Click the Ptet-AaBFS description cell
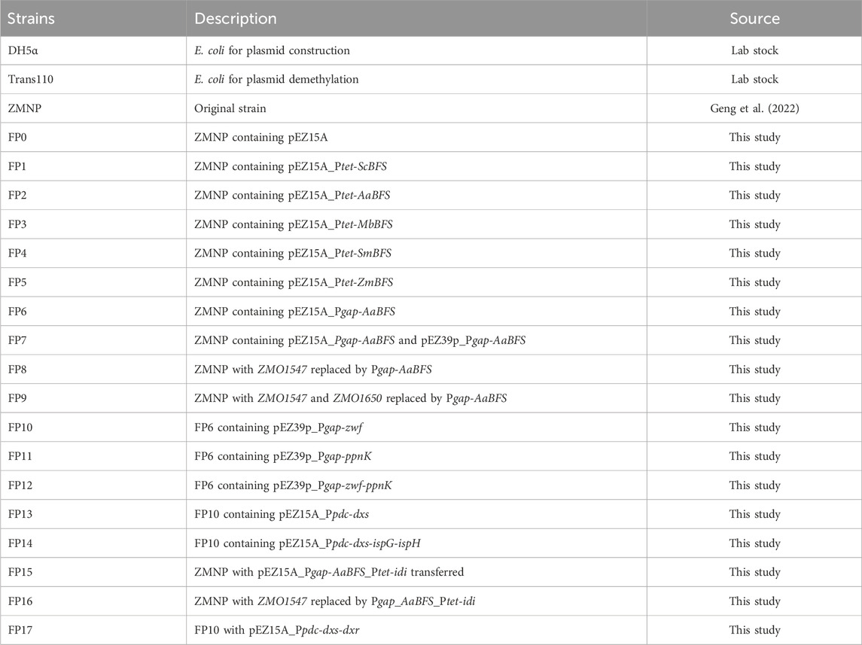 [x=416, y=195]
